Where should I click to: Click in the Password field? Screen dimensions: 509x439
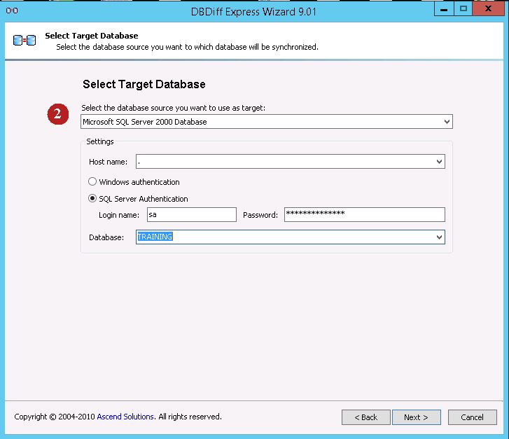point(364,215)
